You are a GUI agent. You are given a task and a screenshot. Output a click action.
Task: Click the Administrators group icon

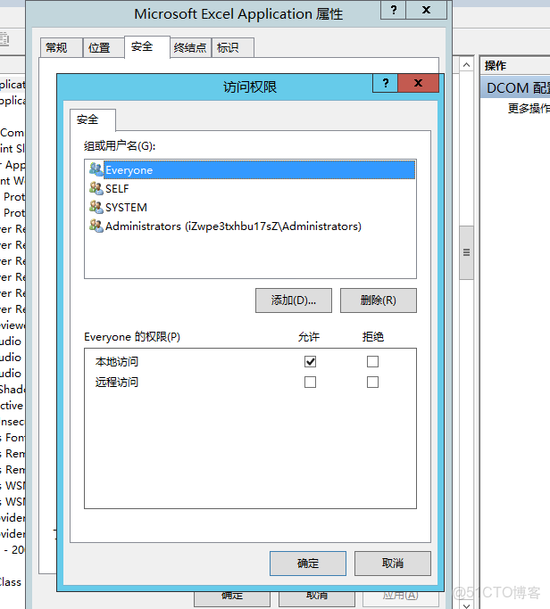pyautogui.click(x=96, y=225)
